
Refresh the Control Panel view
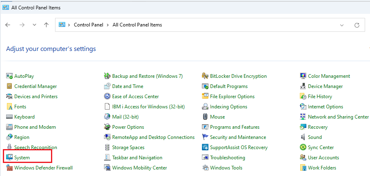pos(357,25)
